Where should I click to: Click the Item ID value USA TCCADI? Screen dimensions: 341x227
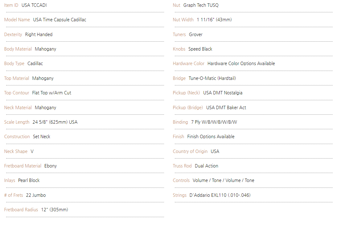point(34,5)
